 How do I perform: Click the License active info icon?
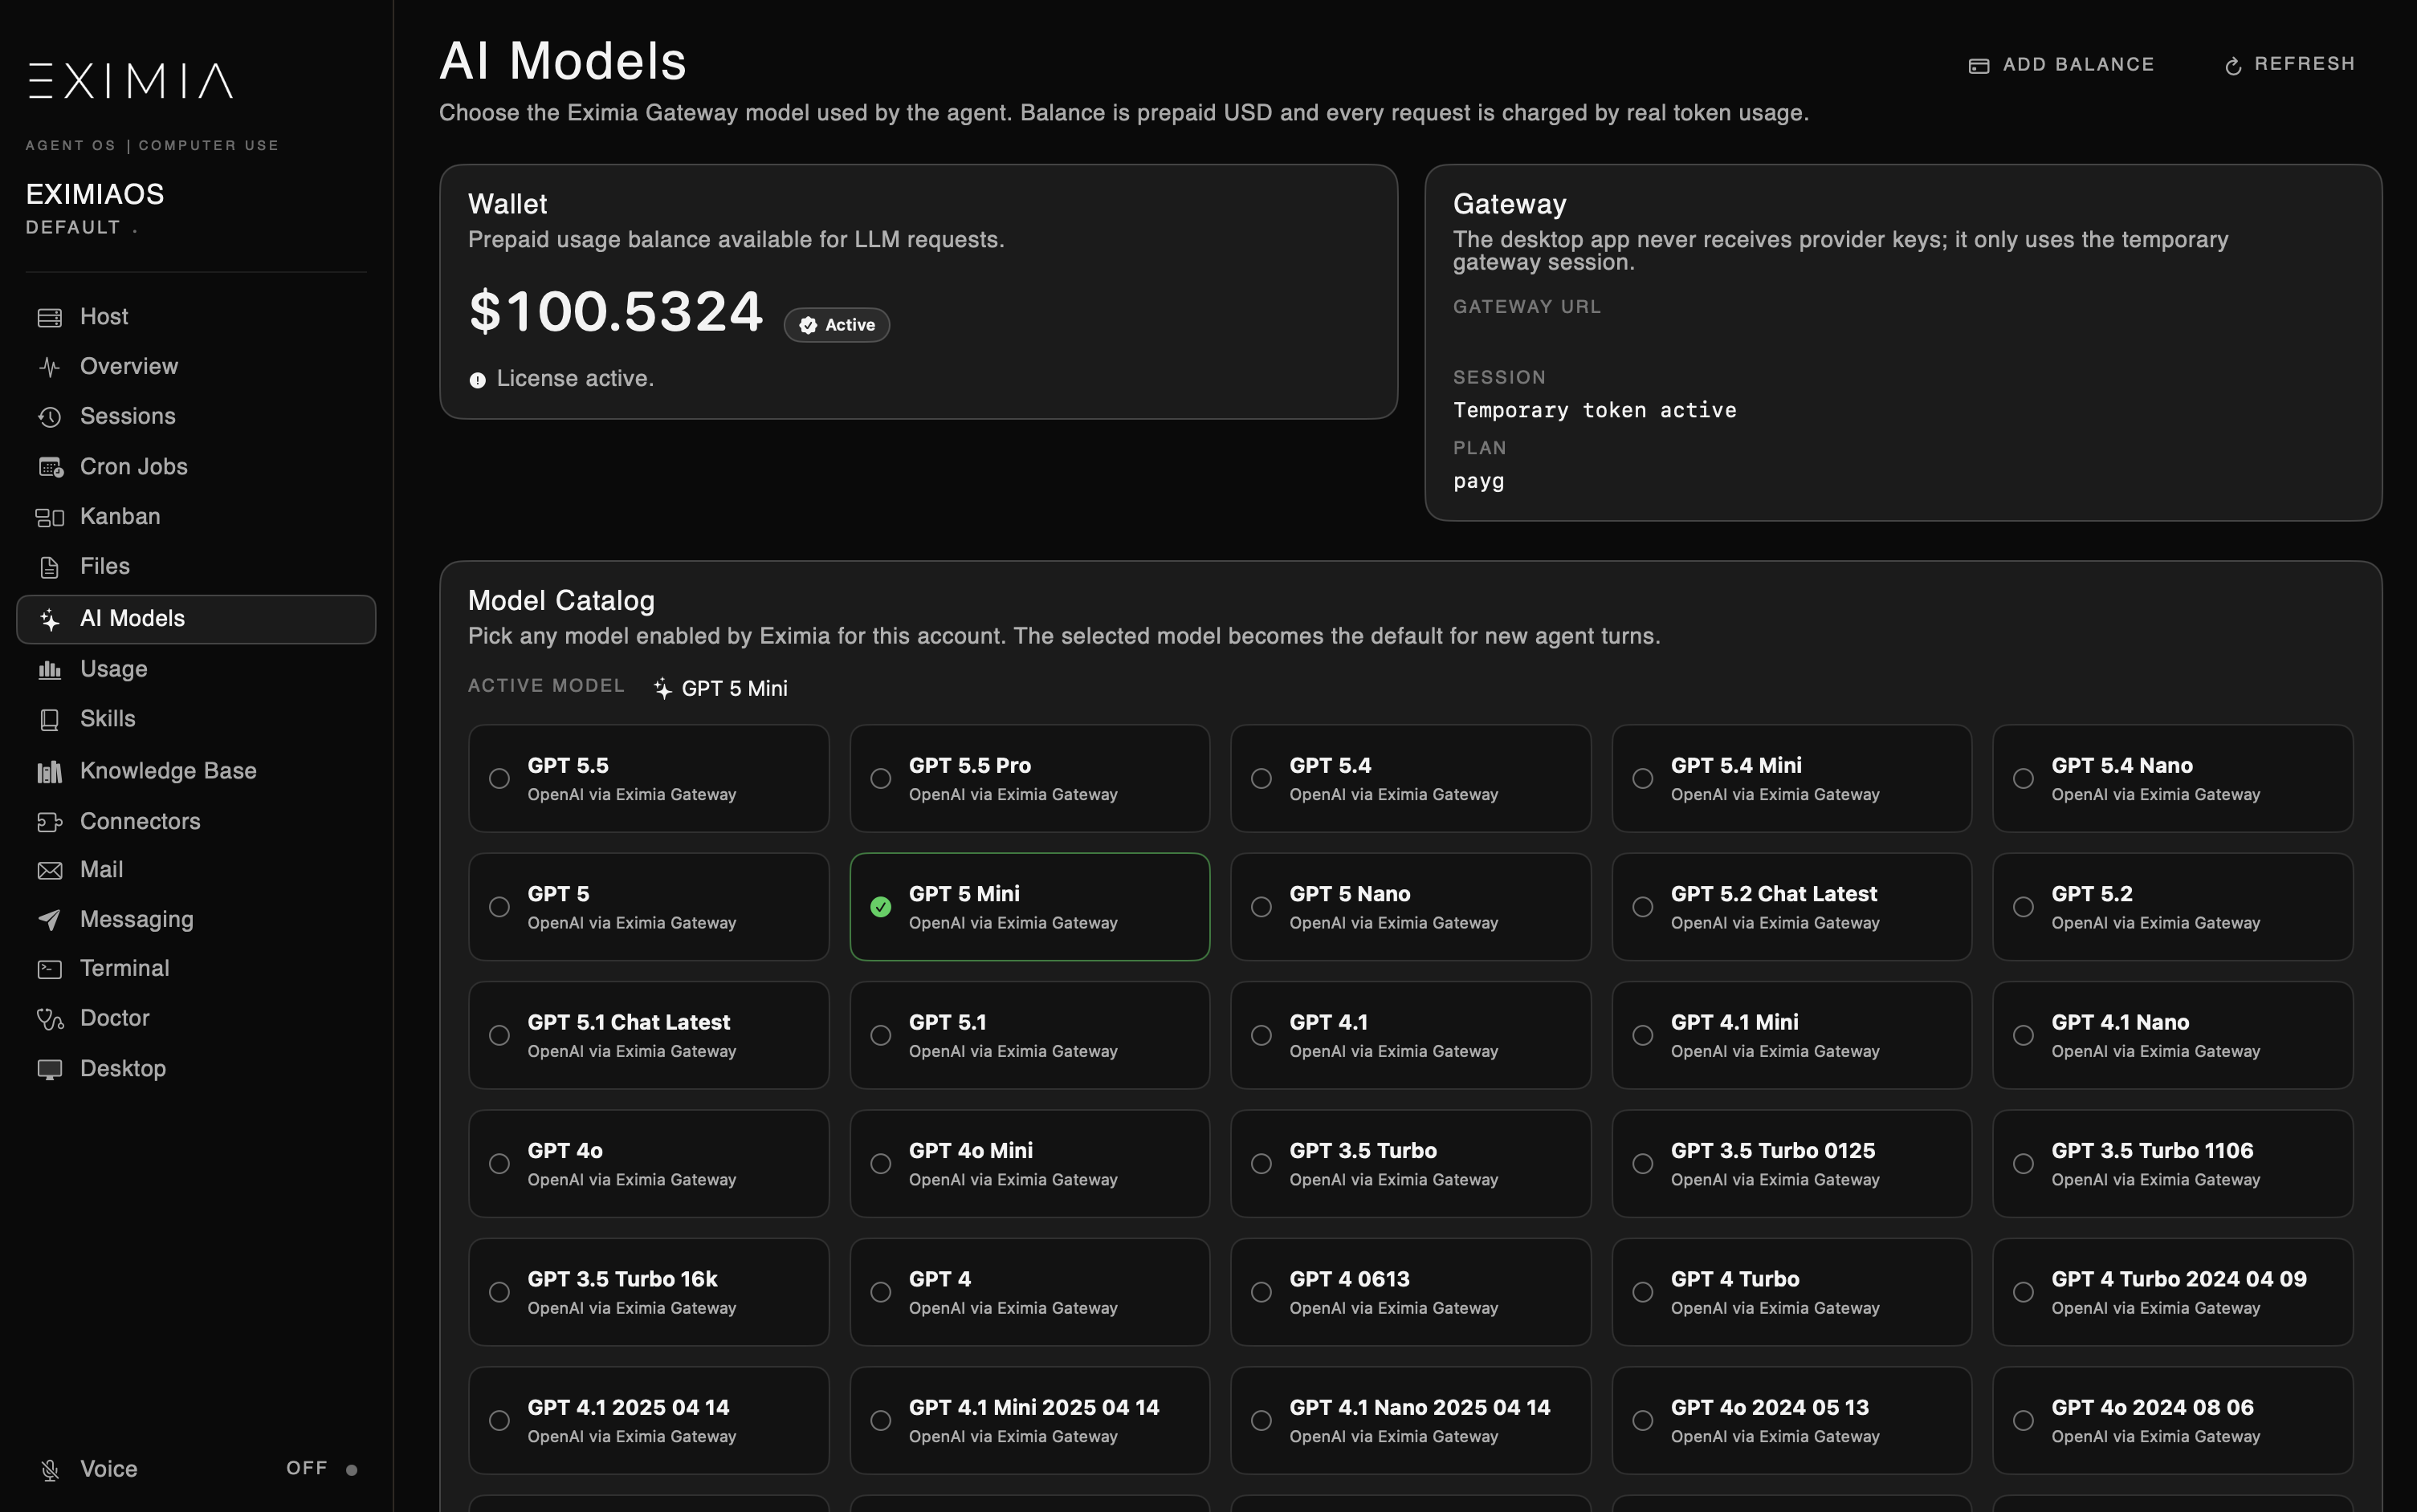[x=477, y=380]
